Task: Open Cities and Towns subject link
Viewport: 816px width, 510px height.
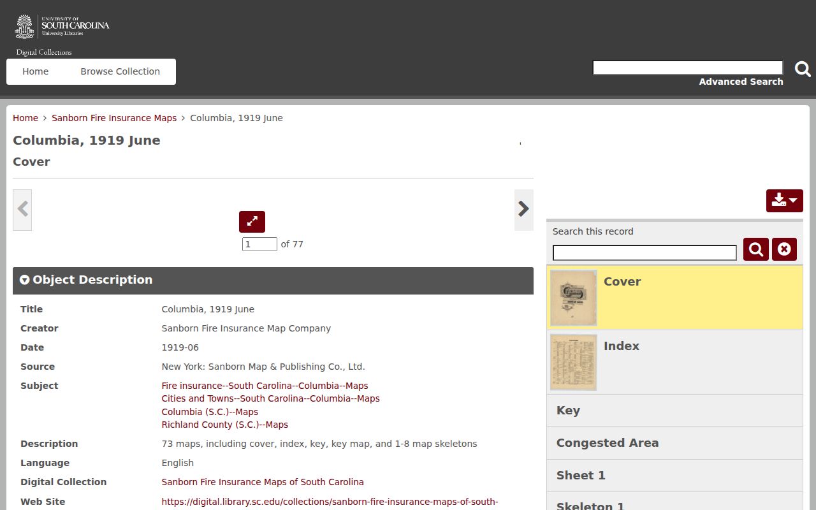Action: 270,398
